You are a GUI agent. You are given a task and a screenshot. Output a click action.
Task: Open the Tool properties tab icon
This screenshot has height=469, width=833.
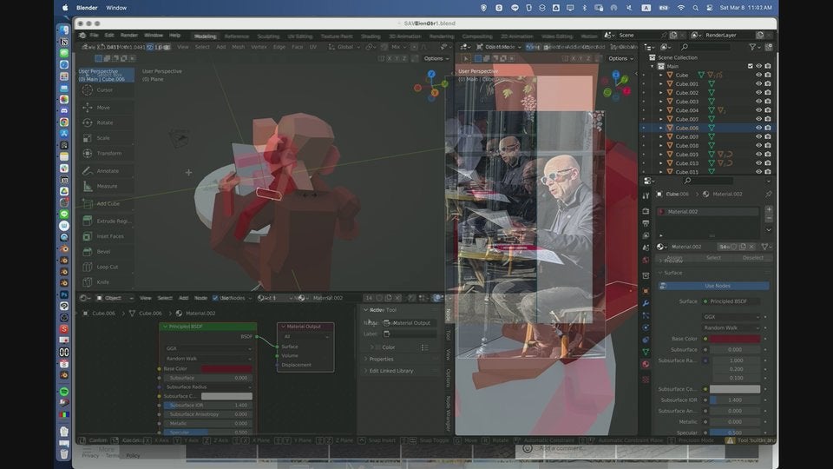pos(646,195)
